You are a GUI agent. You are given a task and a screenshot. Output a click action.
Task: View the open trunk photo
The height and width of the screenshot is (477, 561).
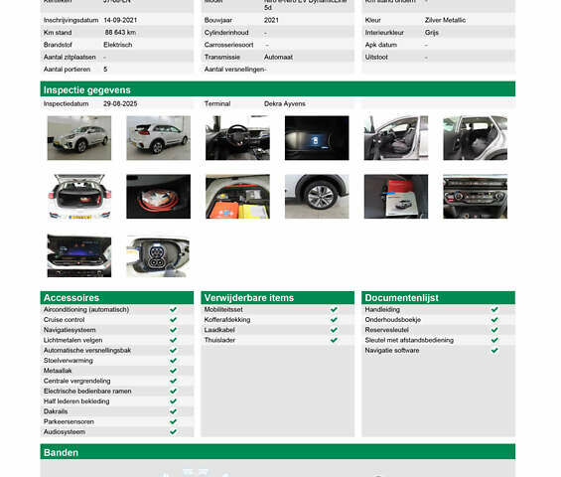pos(79,197)
